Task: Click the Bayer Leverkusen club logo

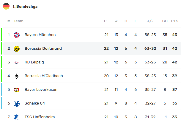Action: point(17,90)
